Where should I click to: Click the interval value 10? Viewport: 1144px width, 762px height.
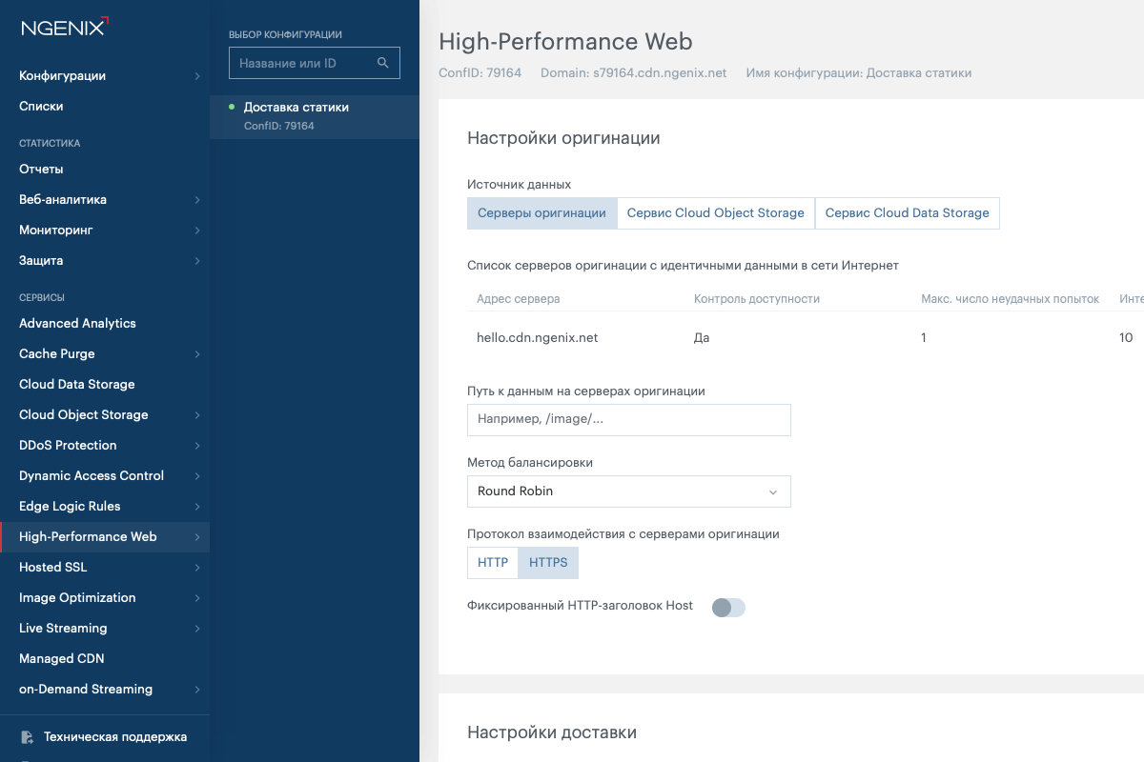1126,338
